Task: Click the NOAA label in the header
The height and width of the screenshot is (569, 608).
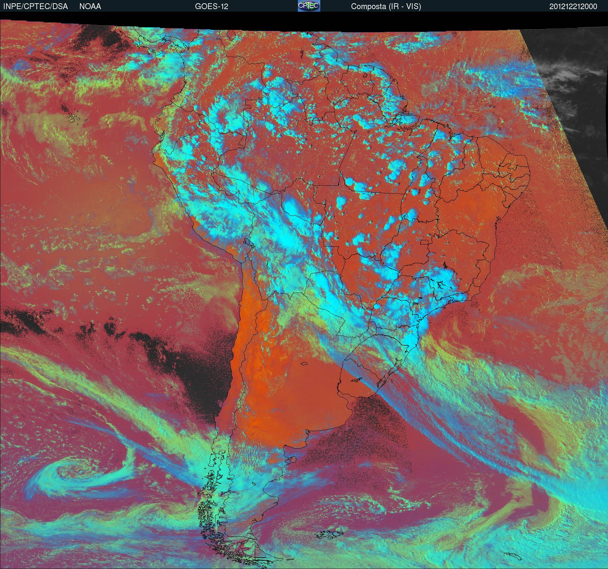Action: [x=90, y=7]
